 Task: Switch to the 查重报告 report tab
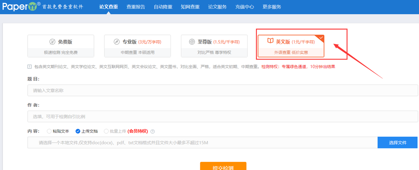click(136, 7)
